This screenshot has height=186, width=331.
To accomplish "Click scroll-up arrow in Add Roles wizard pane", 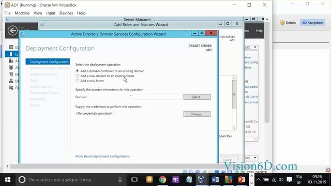I will point(234,78).
